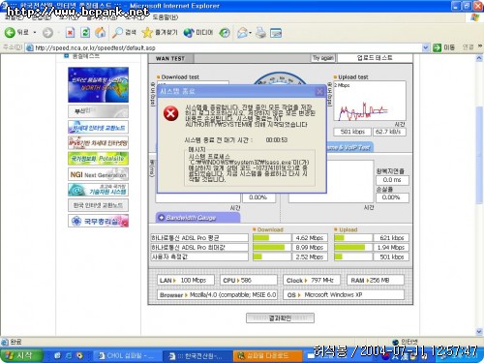Screen dimensions: 484x363
Task: Click the Mail envelope toolbar icon
Action: click(242, 32)
